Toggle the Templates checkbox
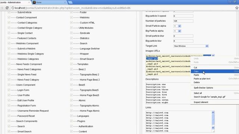This screenshot has width=239, height=134. (x=71, y=64)
